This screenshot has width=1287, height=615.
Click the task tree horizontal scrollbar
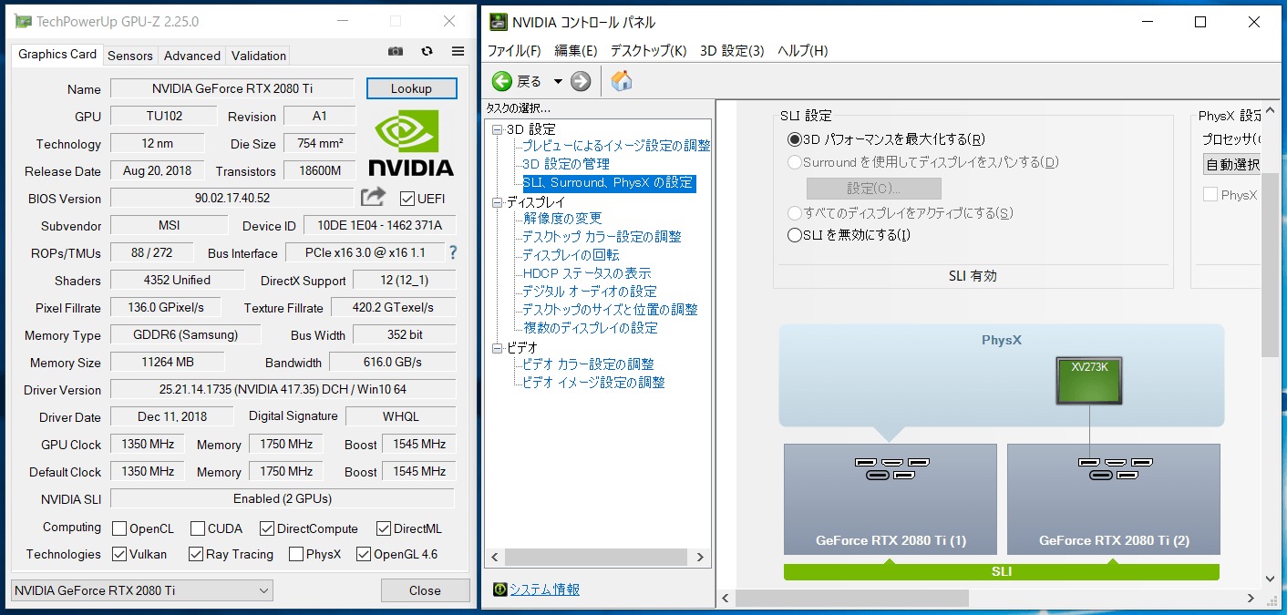click(597, 557)
